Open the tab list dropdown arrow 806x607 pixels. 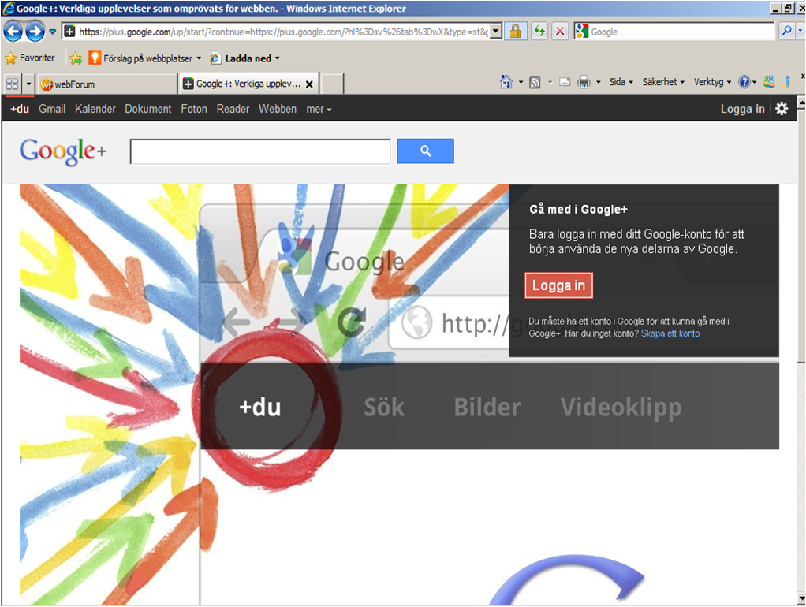tap(28, 84)
